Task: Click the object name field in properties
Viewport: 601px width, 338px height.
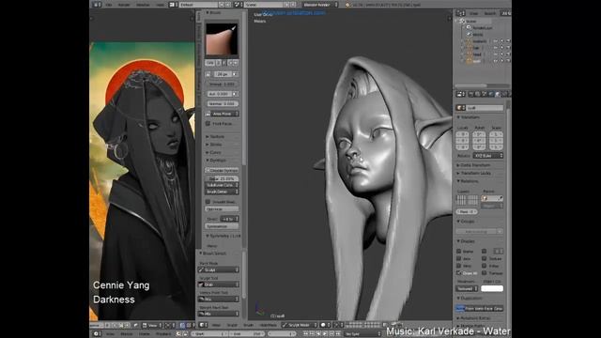Action: pyautogui.click(x=485, y=108)
